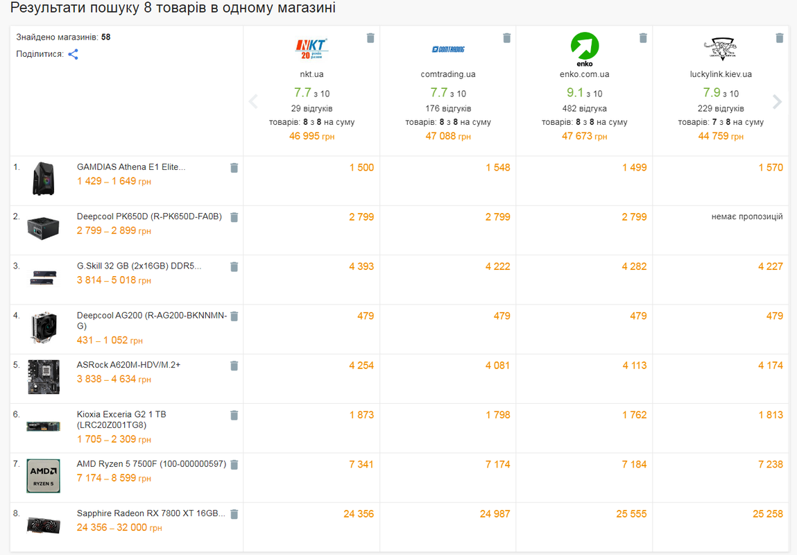The width and height of the screenshot is (797, 555).
Task: Open the 29 відгуків reviews for nkt.ua
Action: (311, 108)
